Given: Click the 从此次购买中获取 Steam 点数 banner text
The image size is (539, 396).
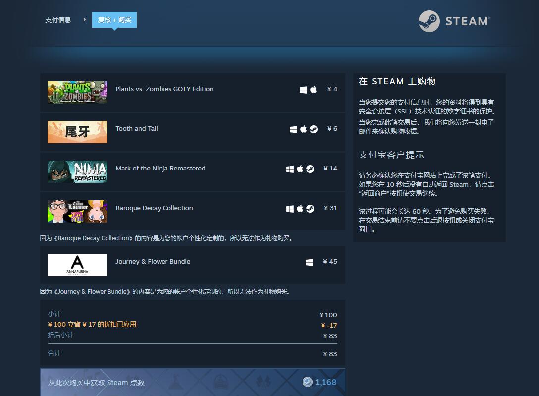Looking at the screenshot, I should [x=96, y=383].
